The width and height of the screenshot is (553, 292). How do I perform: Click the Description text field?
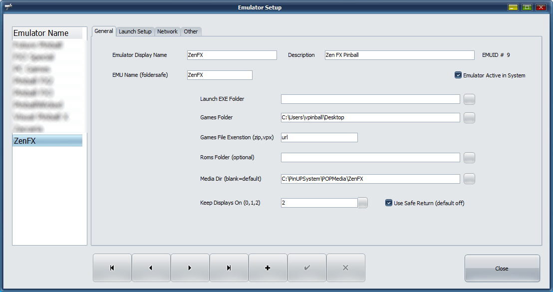[399, 55]
